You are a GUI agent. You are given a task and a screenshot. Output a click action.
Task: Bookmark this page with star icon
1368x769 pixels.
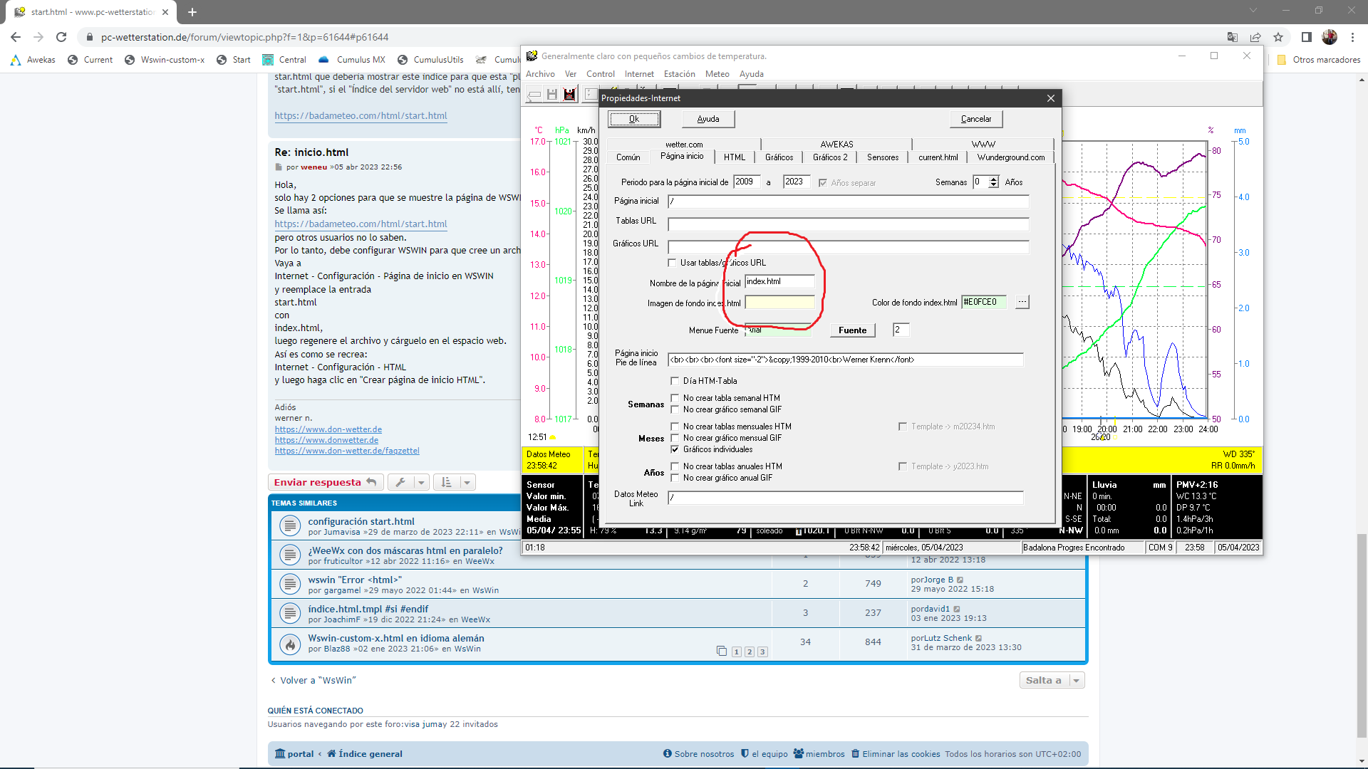coord(1278,37)
